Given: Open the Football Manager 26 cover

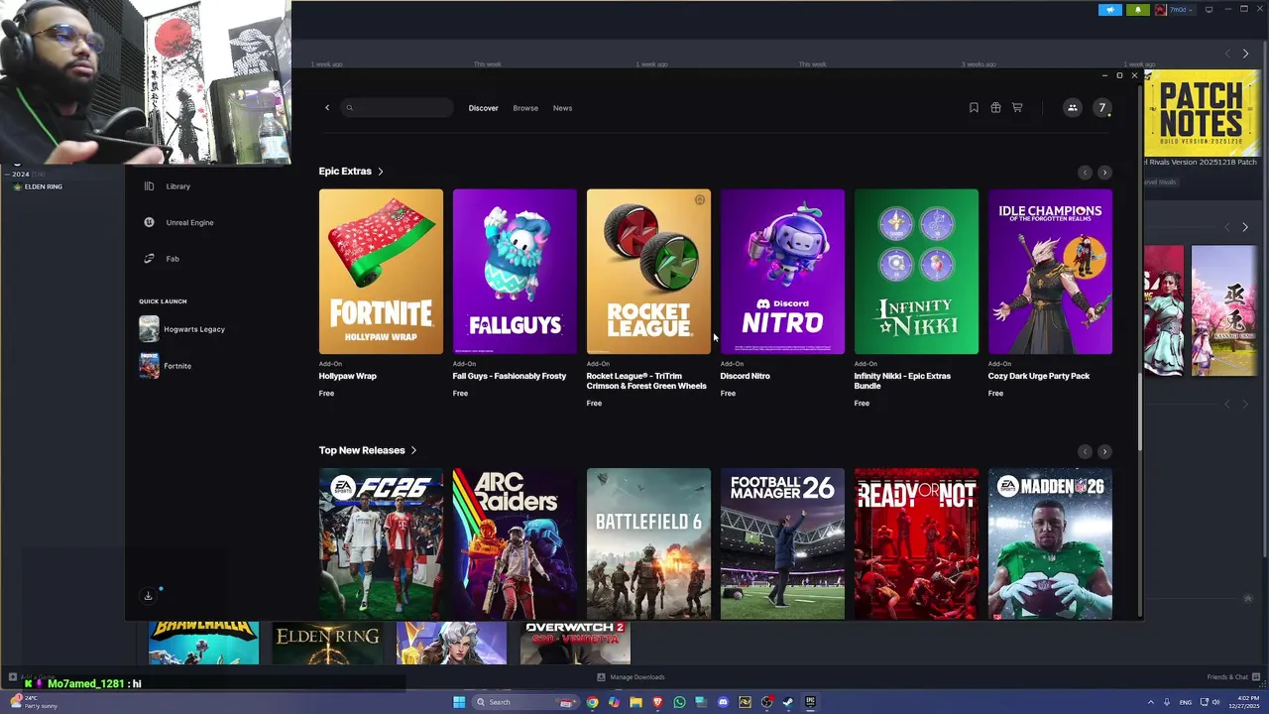Looking at the screenshot, I should pyautogui.click(x=782, y=543).
